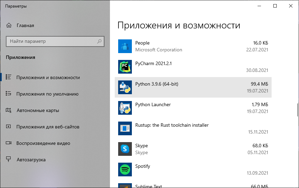Maximize the Параметры window
The height and width of the screenshot is (188, 299).
coord(275,6)
